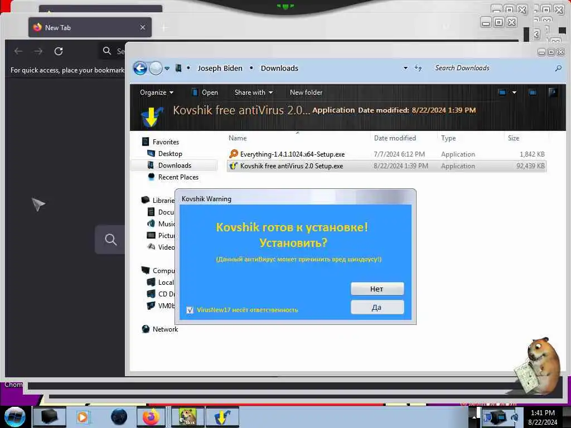
Task: Select Favorites in navigation pane
Action: [x=166, y=142]
